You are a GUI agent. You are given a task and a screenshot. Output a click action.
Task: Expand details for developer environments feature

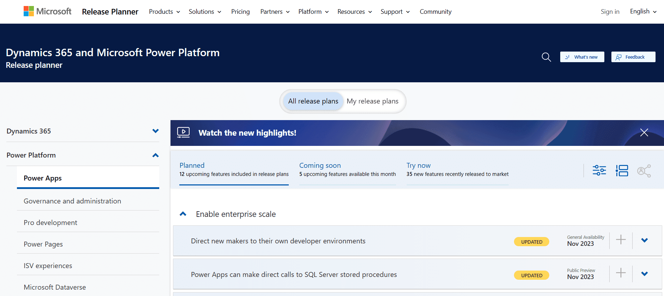click(x=644, y=240)
